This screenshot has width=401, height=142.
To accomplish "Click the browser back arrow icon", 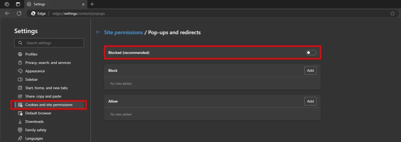I will pyautogui.click(x=7, y=14).
